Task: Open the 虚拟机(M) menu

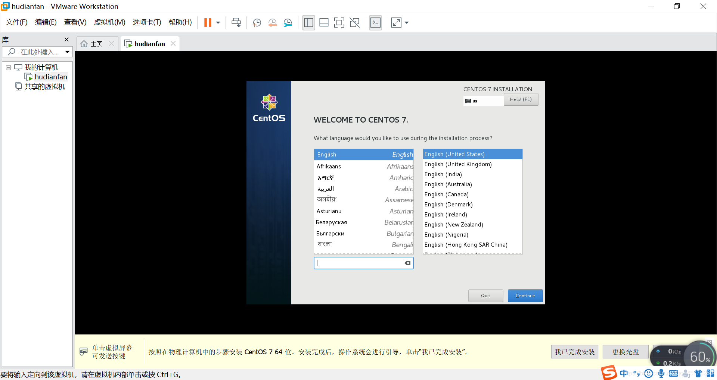Action: (x=109, y=22)
